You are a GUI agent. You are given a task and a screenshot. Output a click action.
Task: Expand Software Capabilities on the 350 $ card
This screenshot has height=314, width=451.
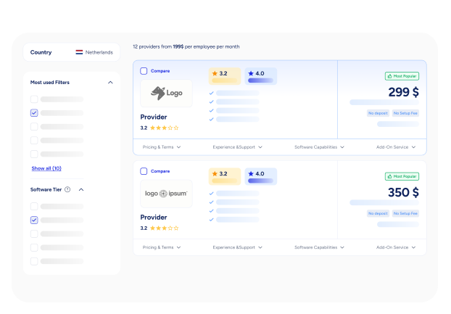319,247
